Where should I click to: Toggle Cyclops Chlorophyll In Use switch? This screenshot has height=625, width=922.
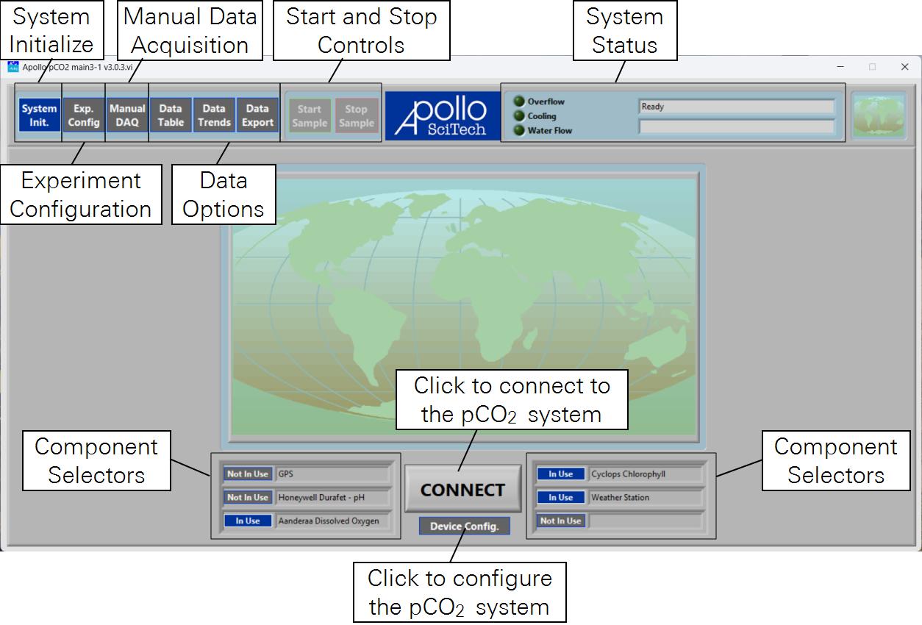pyautogui.click(x=560, y=474)
